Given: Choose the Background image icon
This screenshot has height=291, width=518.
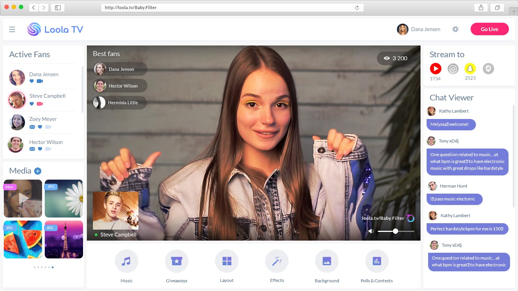Looking at the screenshot, I should point(327,261).
